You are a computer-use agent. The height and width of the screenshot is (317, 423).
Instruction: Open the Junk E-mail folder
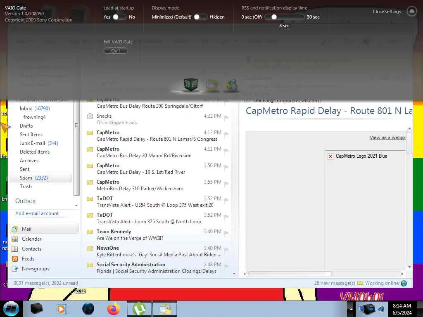click(38, 143)
